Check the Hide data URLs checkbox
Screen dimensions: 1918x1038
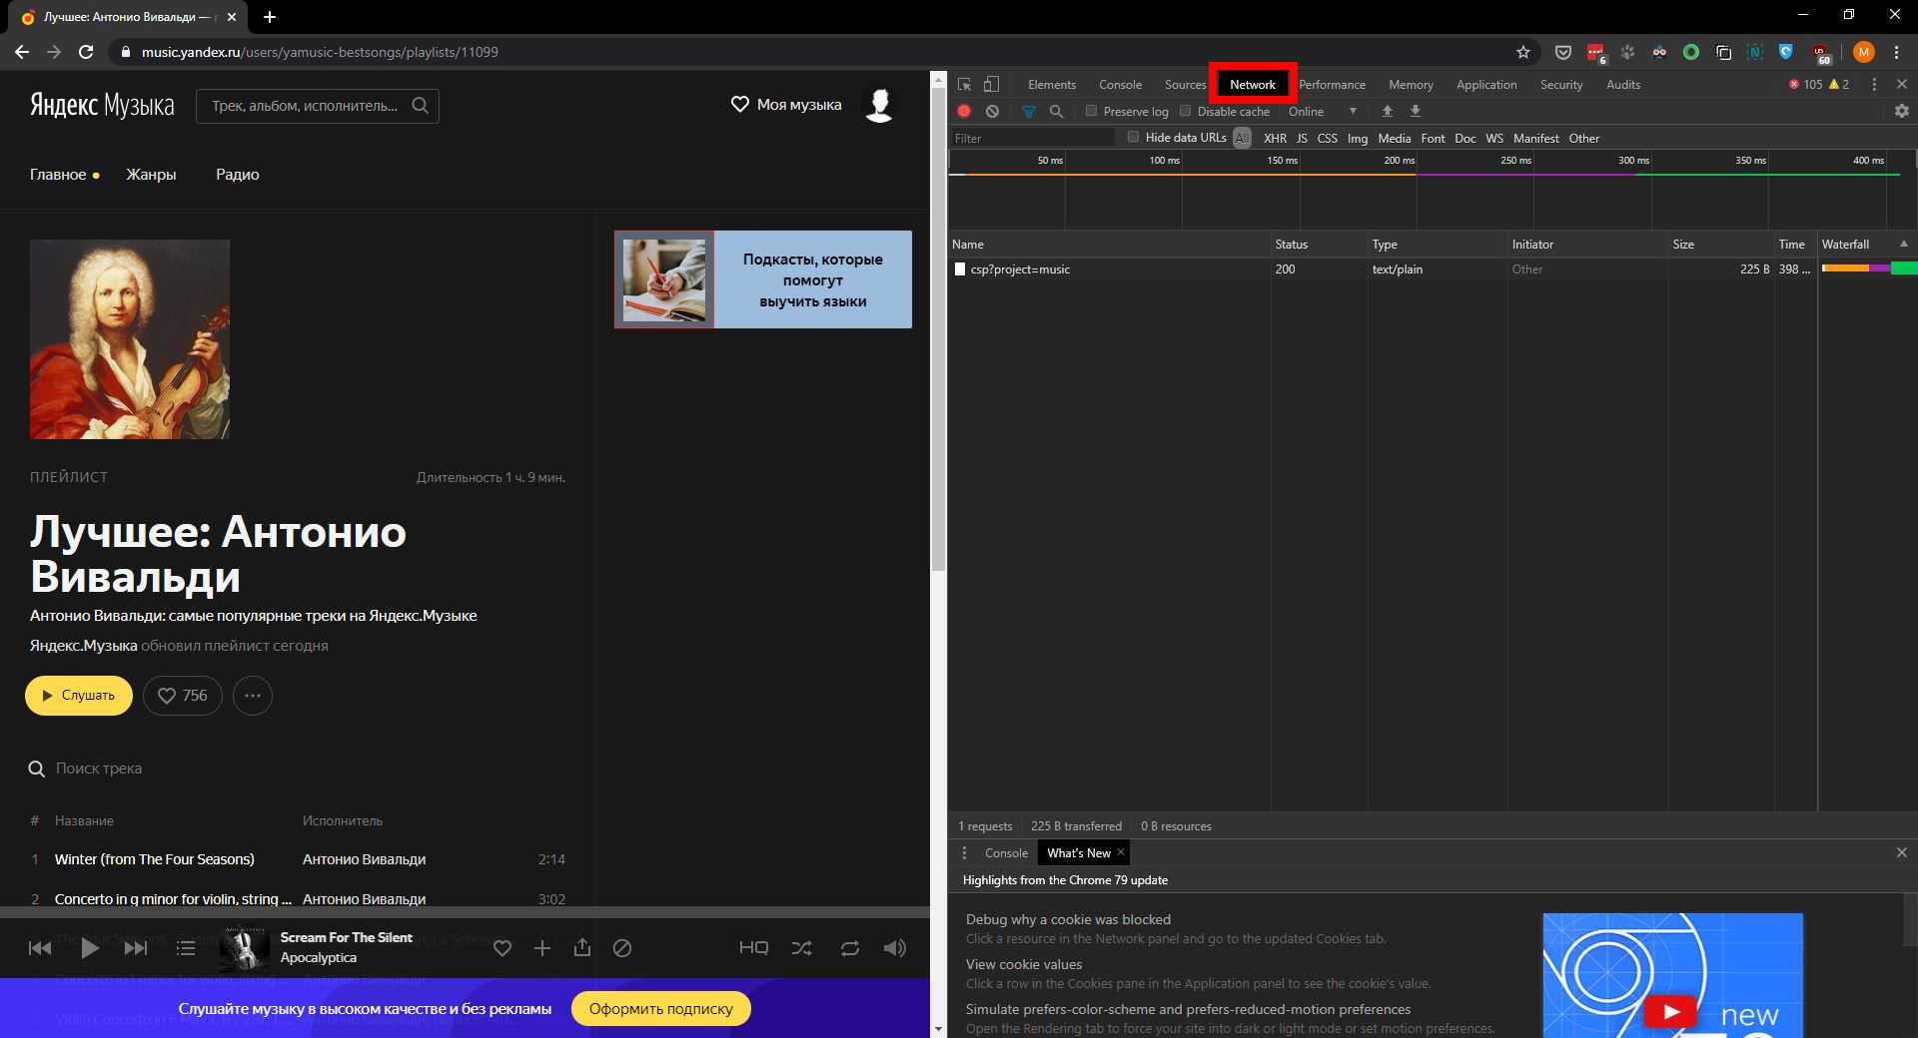1133,137
